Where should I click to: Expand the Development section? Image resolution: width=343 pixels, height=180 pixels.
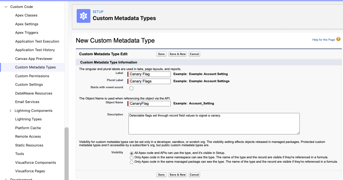[6, 179]
